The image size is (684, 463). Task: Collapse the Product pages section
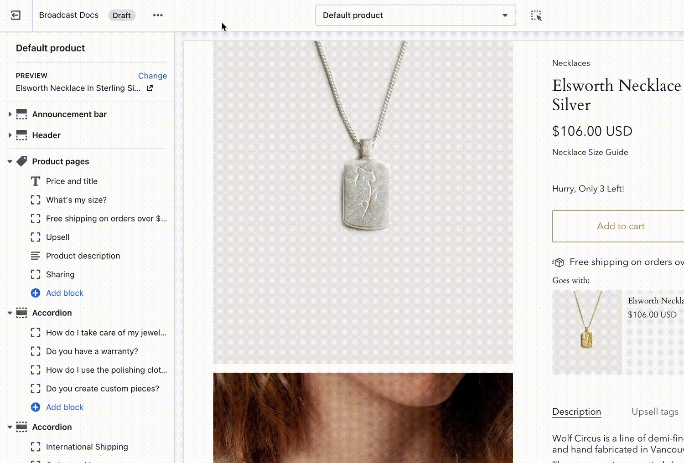tap(10, 162)
